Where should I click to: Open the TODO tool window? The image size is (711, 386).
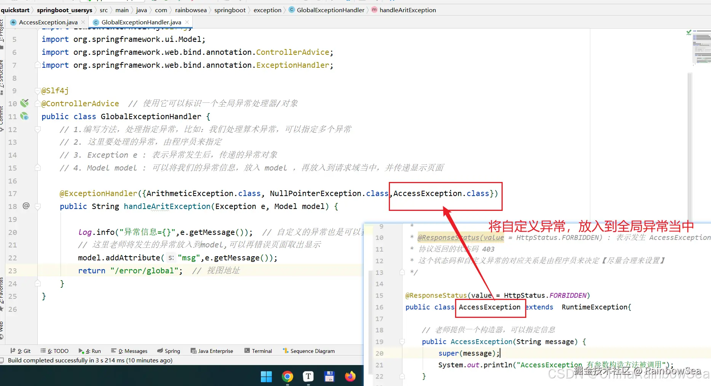(54, 351)
